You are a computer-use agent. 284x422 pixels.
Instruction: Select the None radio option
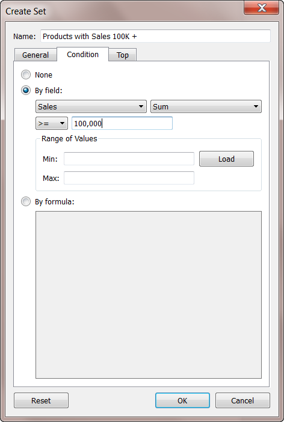(26, 75)
